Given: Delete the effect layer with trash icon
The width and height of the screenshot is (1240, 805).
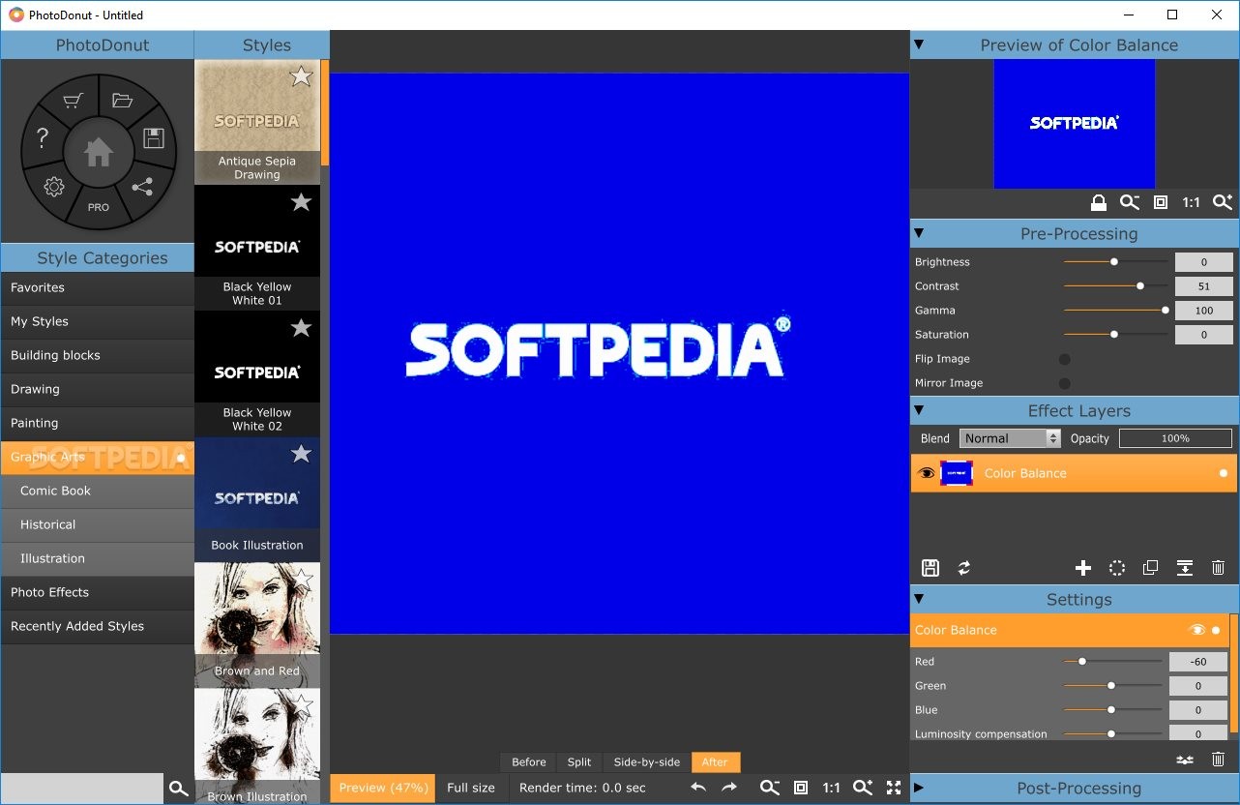Looking at the screenshot, I should click(x=1218, y=568).
